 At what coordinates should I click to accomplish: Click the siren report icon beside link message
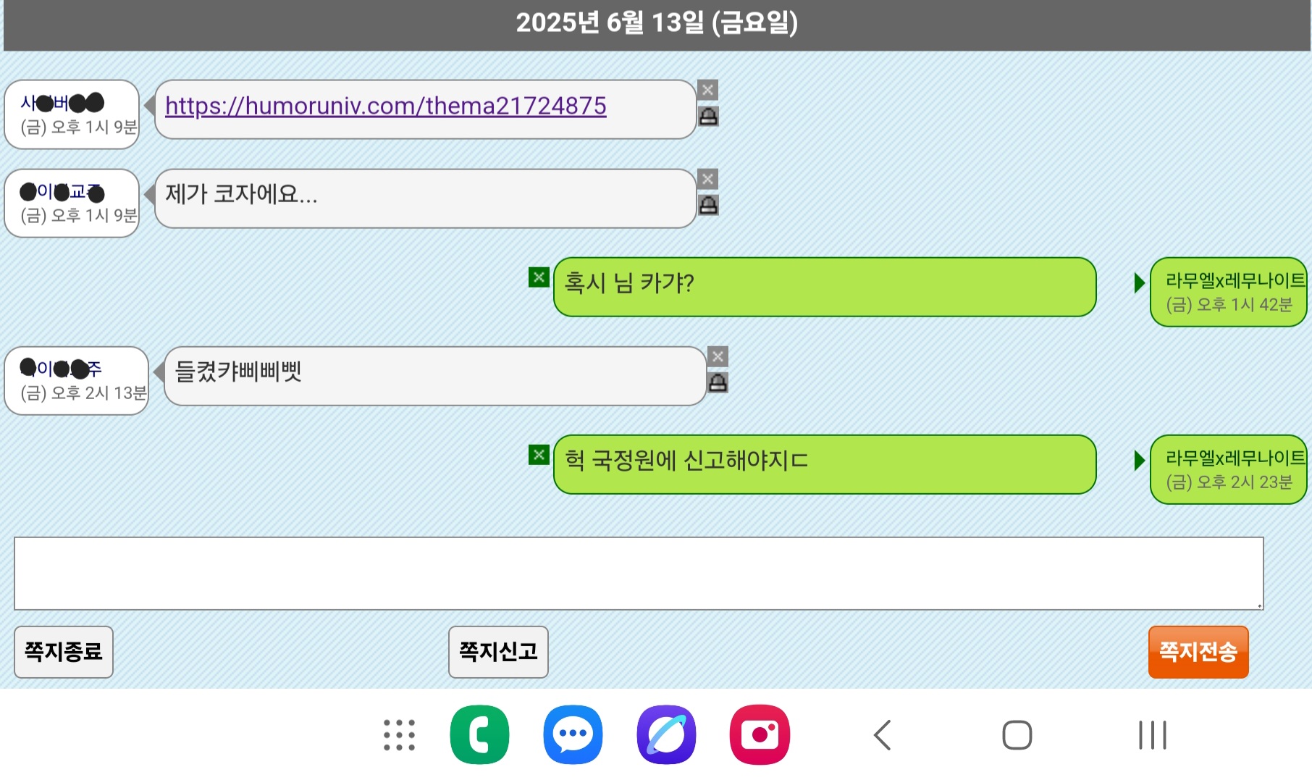click(x=708, y=117)
